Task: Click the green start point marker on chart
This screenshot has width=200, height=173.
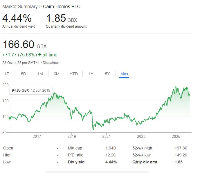Action: pos(10,118)
